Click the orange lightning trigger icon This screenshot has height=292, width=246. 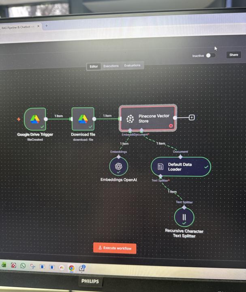[x=19, y=119]
